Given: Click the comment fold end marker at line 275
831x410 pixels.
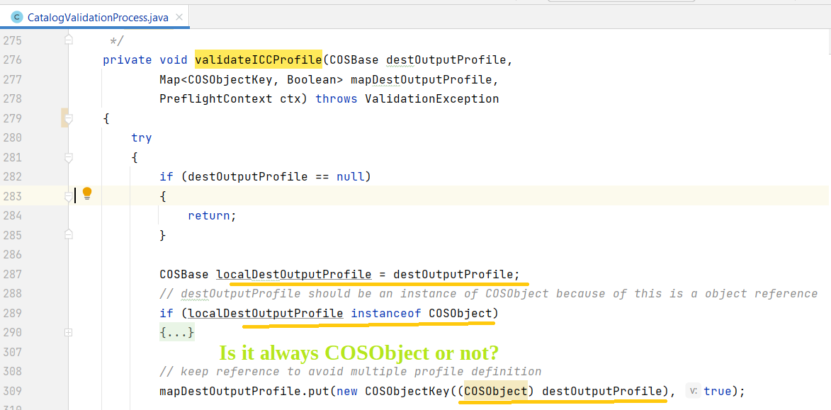Looking at the screenshot, I should pyautogui.click(x=69, y=39).
